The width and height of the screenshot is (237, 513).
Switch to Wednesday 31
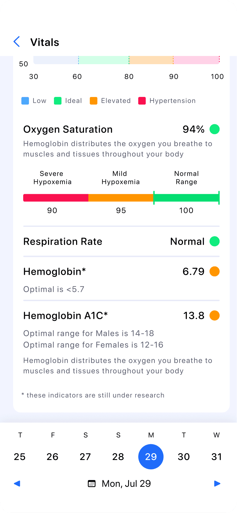tap(217, 456)
